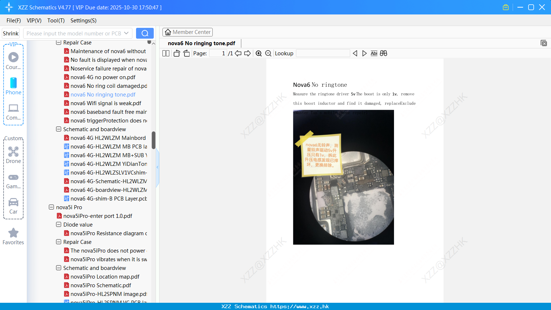Open 'nova6 4G-shim-B PCB Layer.pcb'
Screen dimensions: 551x310
click(x=105, y=199)
